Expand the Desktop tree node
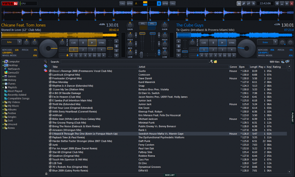 click(3, 65)
